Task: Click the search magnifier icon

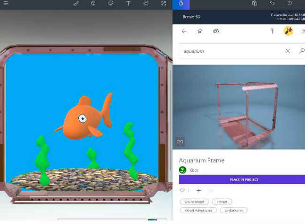Action: point(302,51)
